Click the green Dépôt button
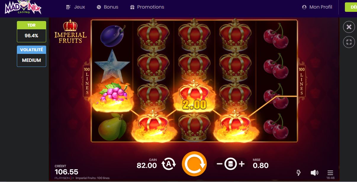The width and height of the screenshot is (357, 182). (351, 7)
